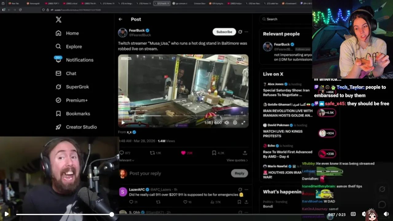Open Notifications with the 20+ badge
Image resolution: width=393 pixels, height=221 pixels.
74,60
